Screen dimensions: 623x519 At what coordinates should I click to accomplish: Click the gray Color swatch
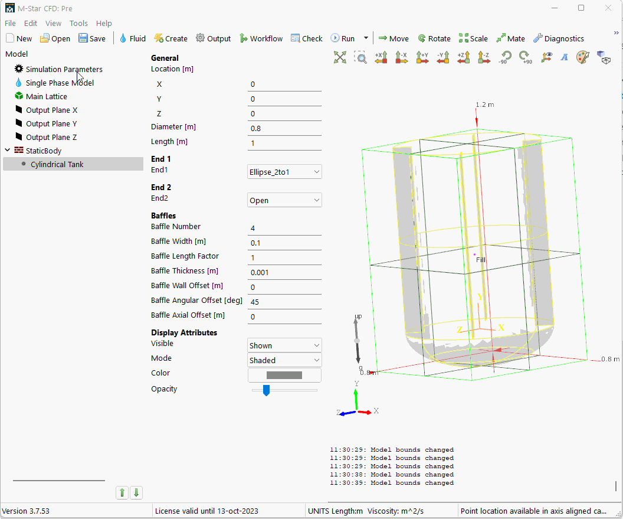(284, 375)
